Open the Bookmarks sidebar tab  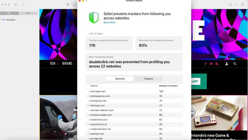9,13
